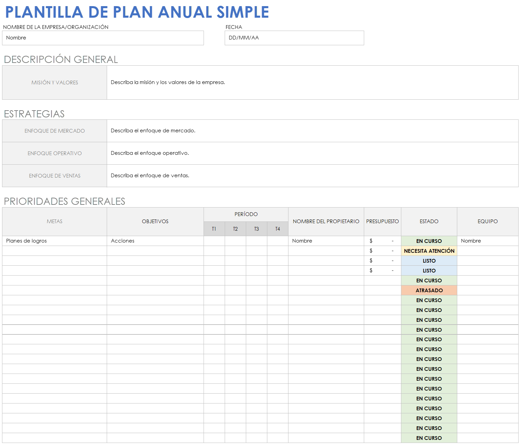Open the first LISTO status cell
This screenshot has height=445, width=521.
(x=429, y=261)
